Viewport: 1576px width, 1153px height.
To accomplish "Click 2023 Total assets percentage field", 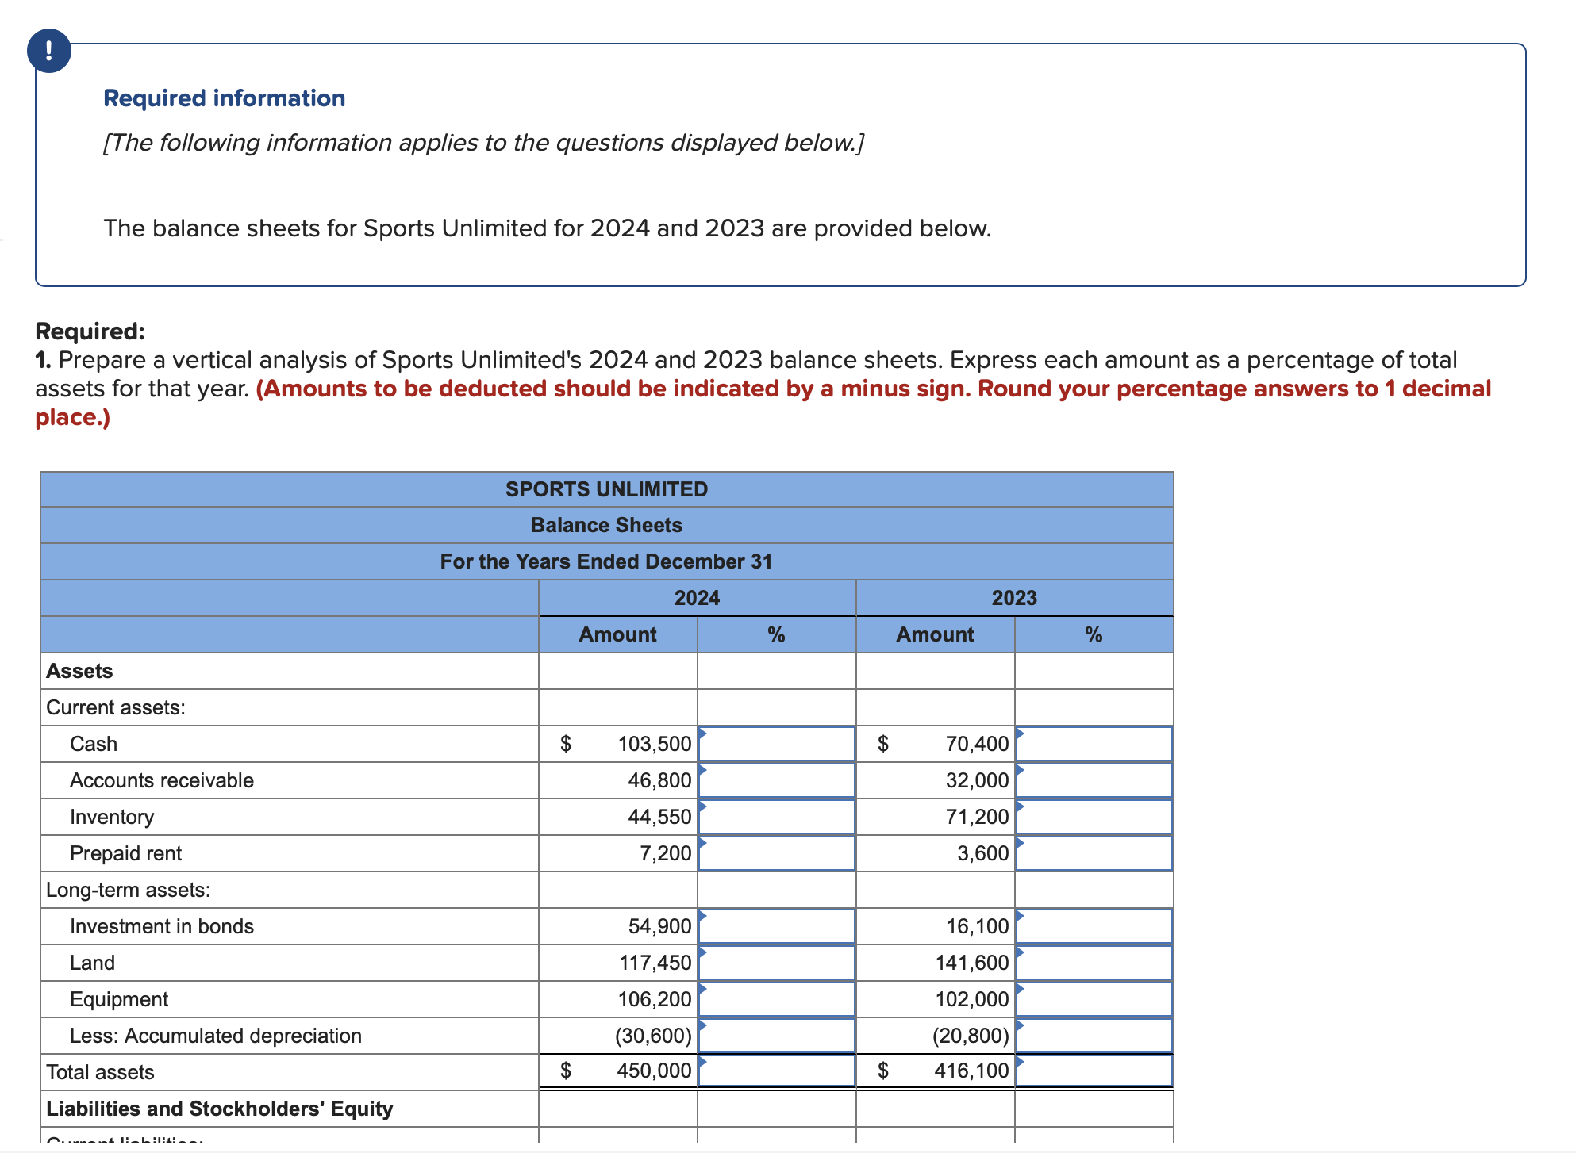I will 1094,1071.
